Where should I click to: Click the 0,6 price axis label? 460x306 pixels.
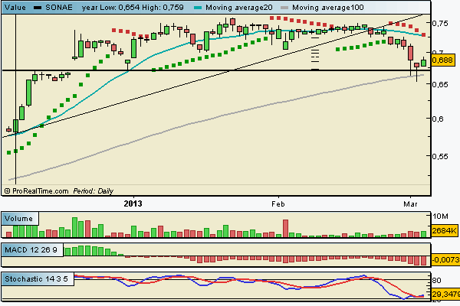(438, 119)
